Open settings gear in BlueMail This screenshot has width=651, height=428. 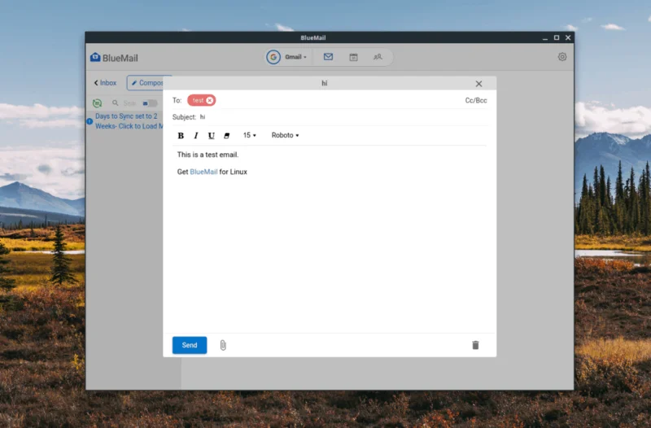561,57
